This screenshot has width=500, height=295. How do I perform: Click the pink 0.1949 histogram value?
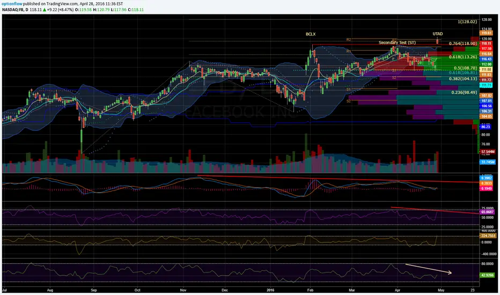486,188
